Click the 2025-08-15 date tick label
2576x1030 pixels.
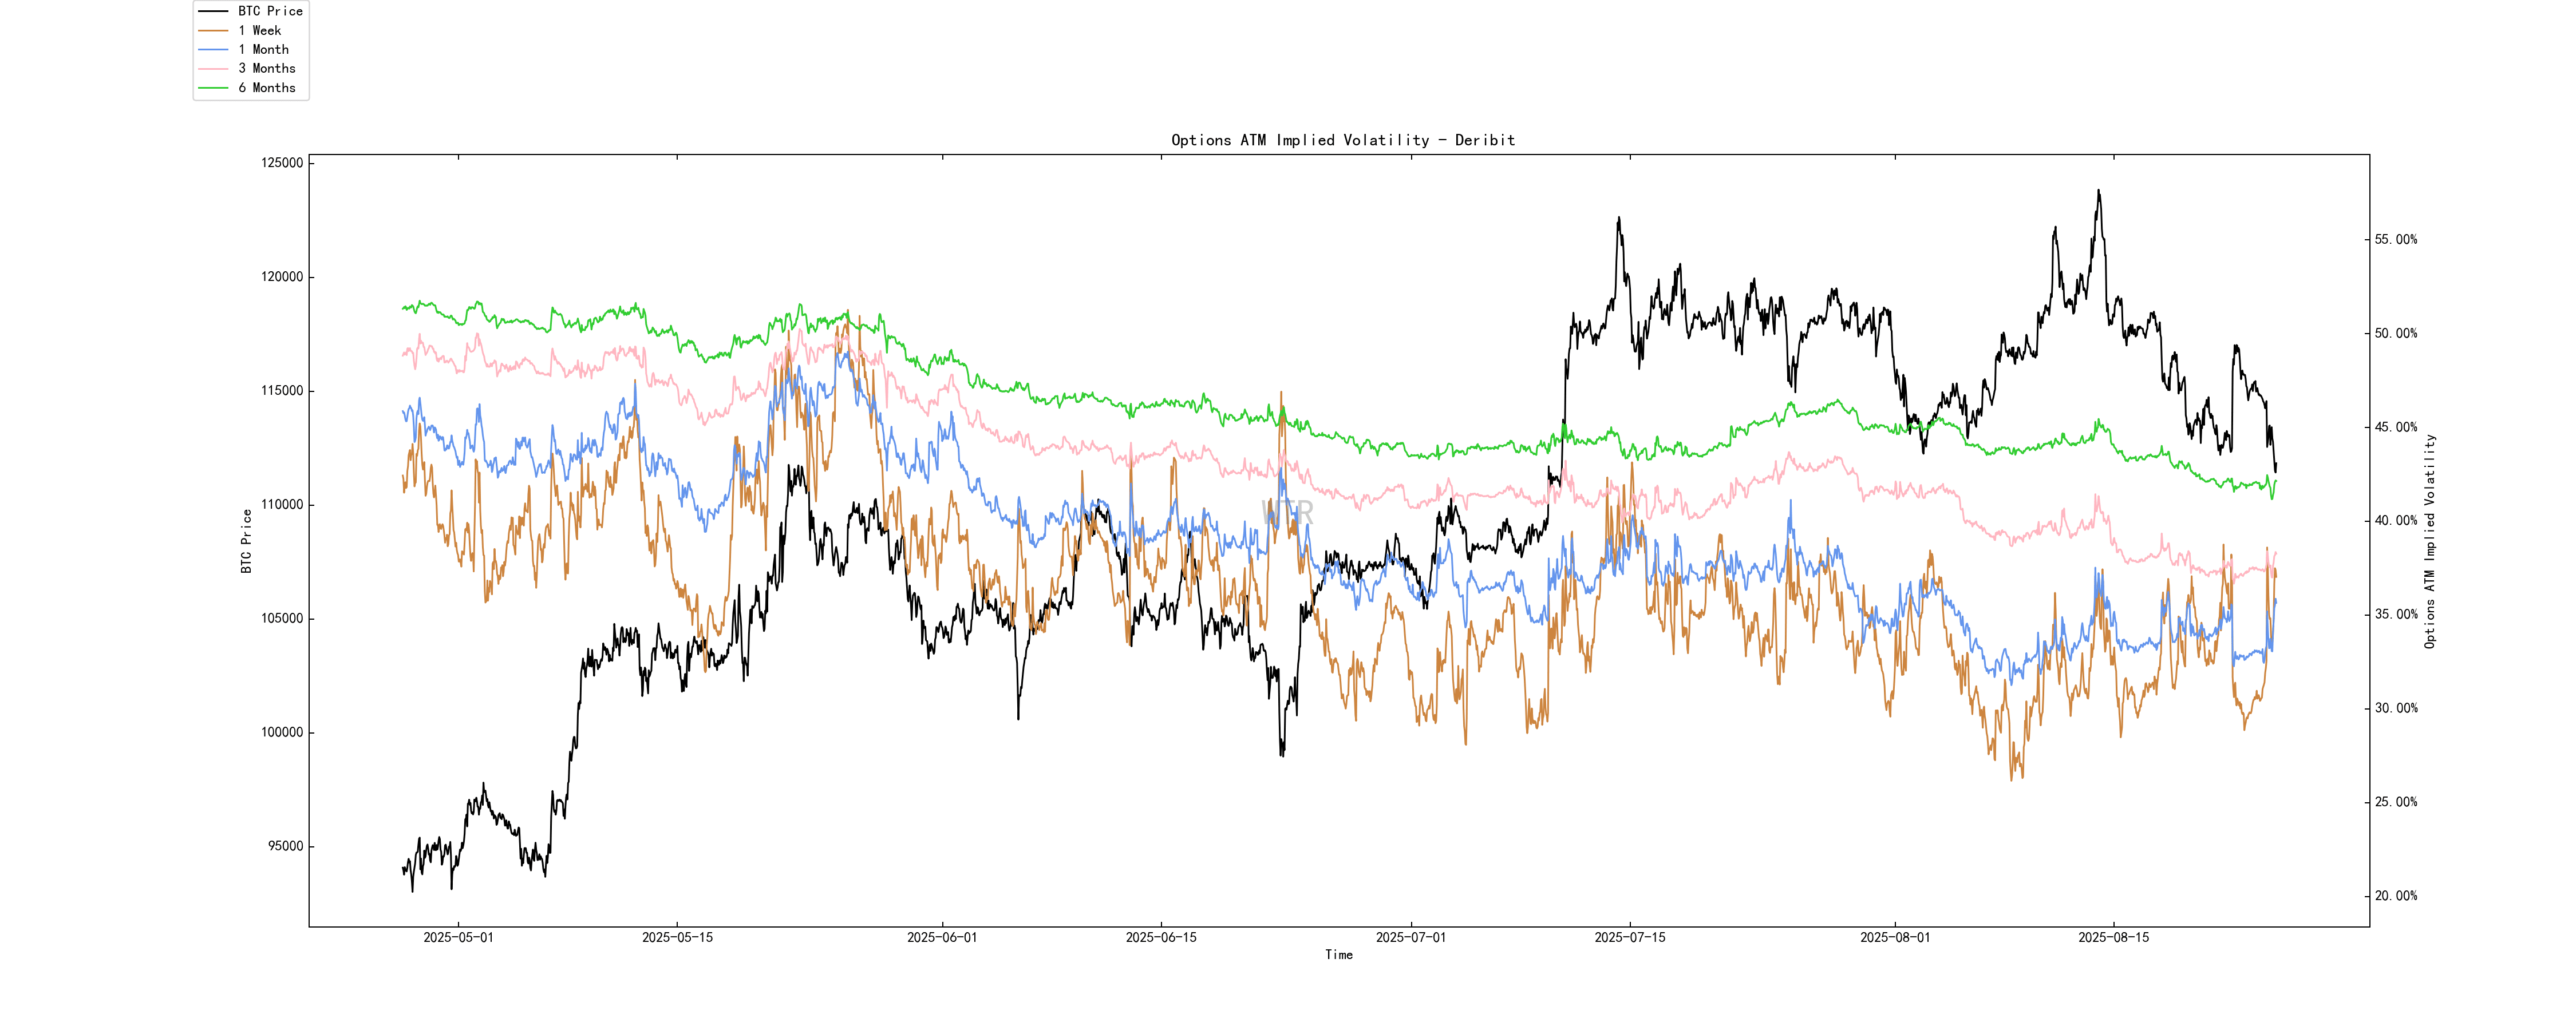(x=2113, y=937)
